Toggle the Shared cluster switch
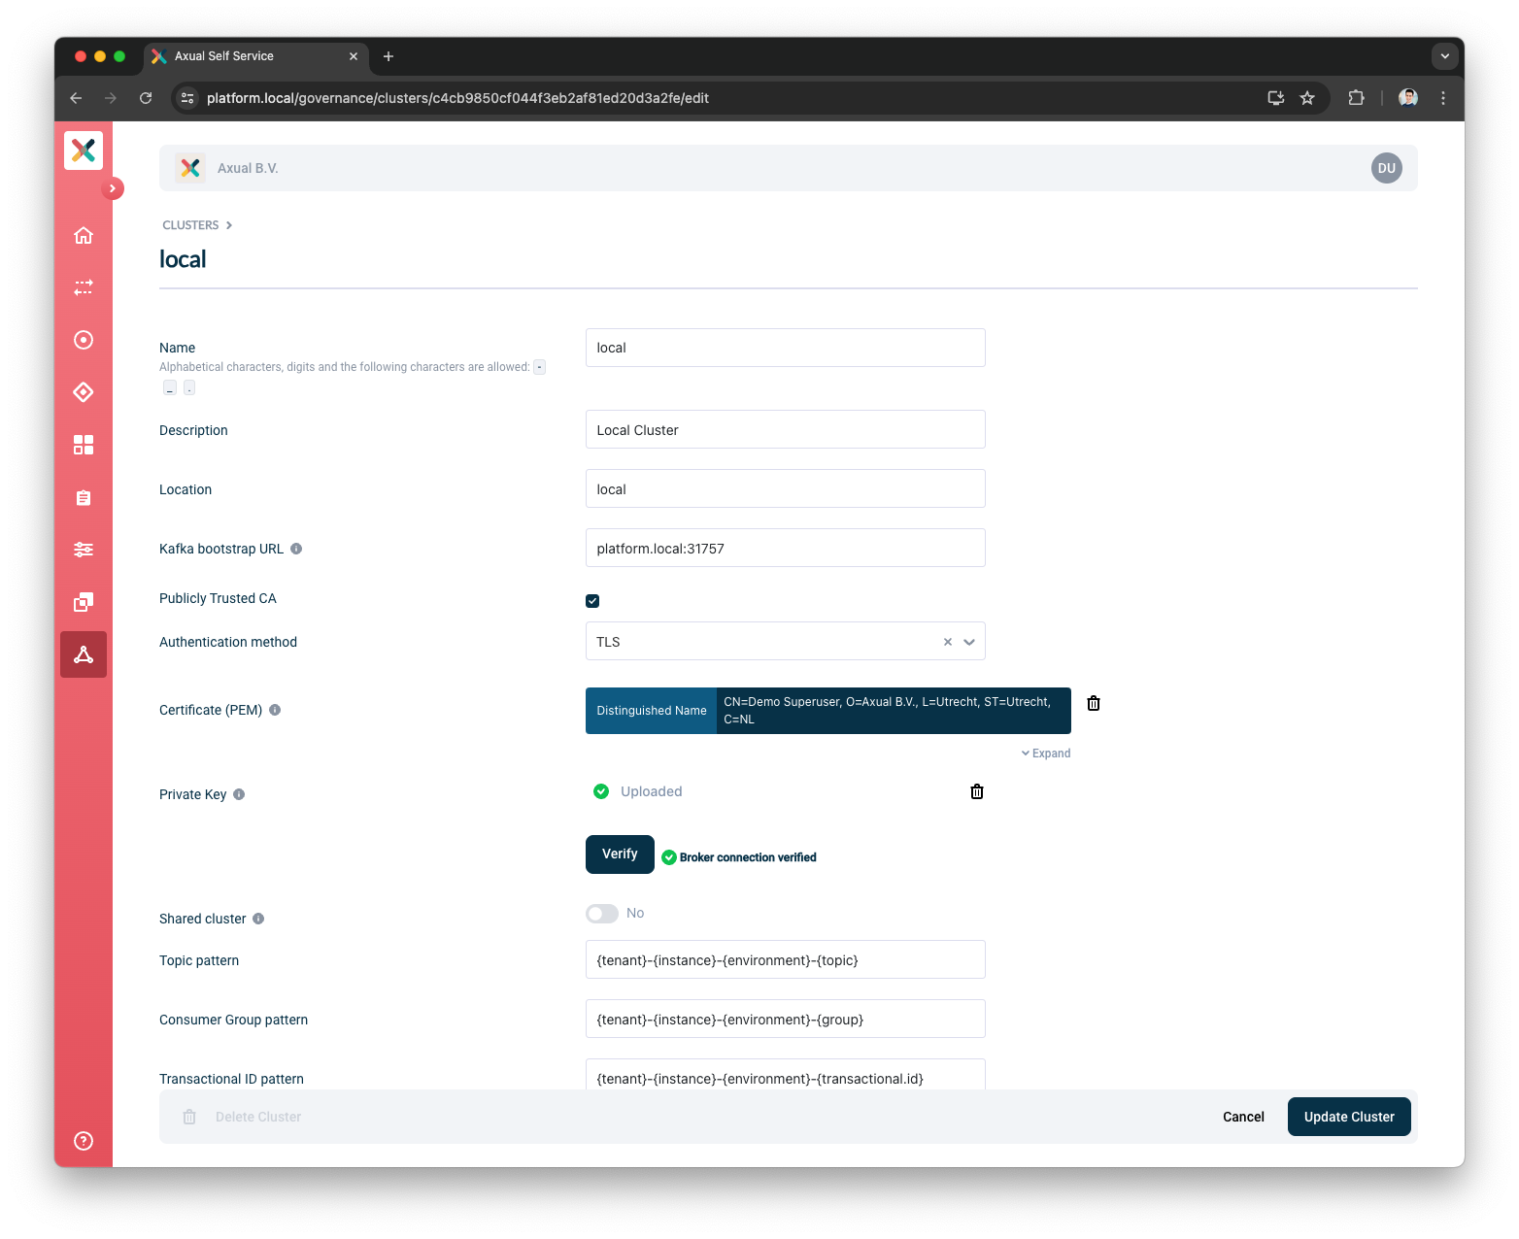The image size is (1519, 1239). tap(602, 914)
